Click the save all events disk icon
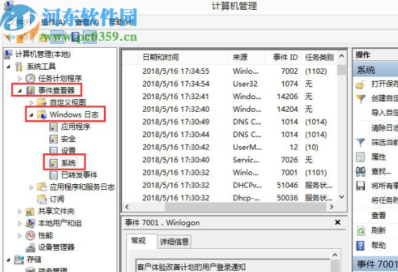Viewport: 398px width, 272px height. click(360, 186)
